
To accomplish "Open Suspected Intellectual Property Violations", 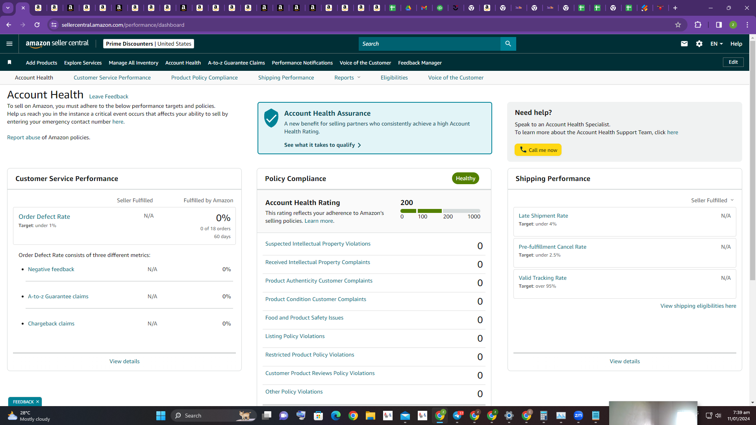I will click(x=318, y=244).
